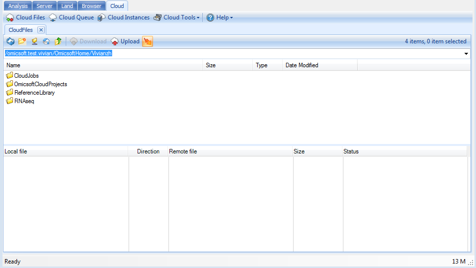Go to the home folder icon
476x268 pixels.
tap(46, 41)
